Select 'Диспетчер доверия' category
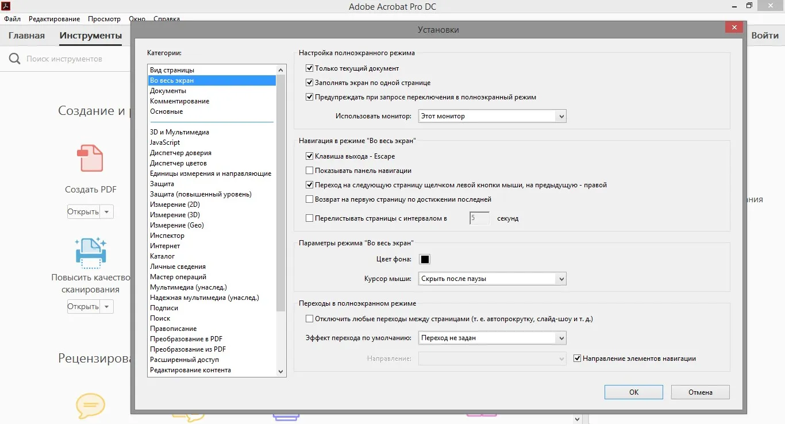Screen dimensions: 785x424 (x=212, y=153)
